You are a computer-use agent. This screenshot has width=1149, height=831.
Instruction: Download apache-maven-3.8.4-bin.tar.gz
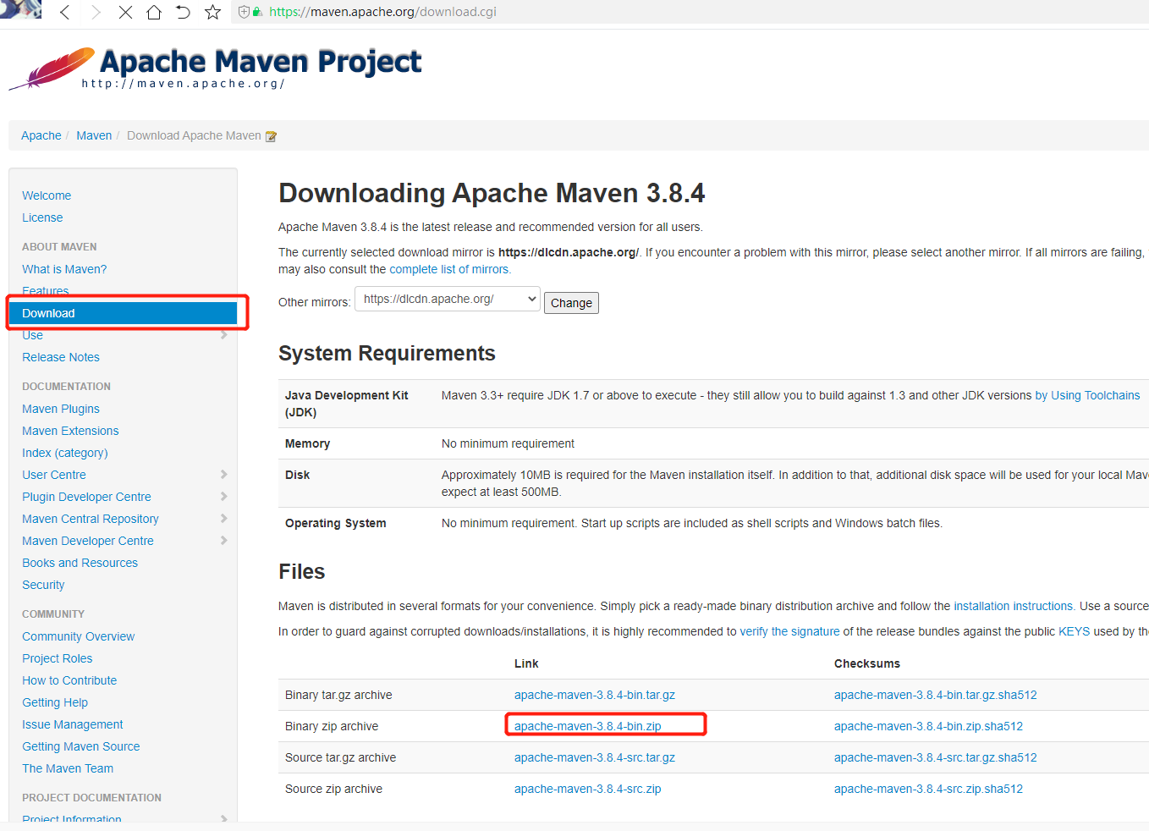pyautogui.click(x=595, y=695)
